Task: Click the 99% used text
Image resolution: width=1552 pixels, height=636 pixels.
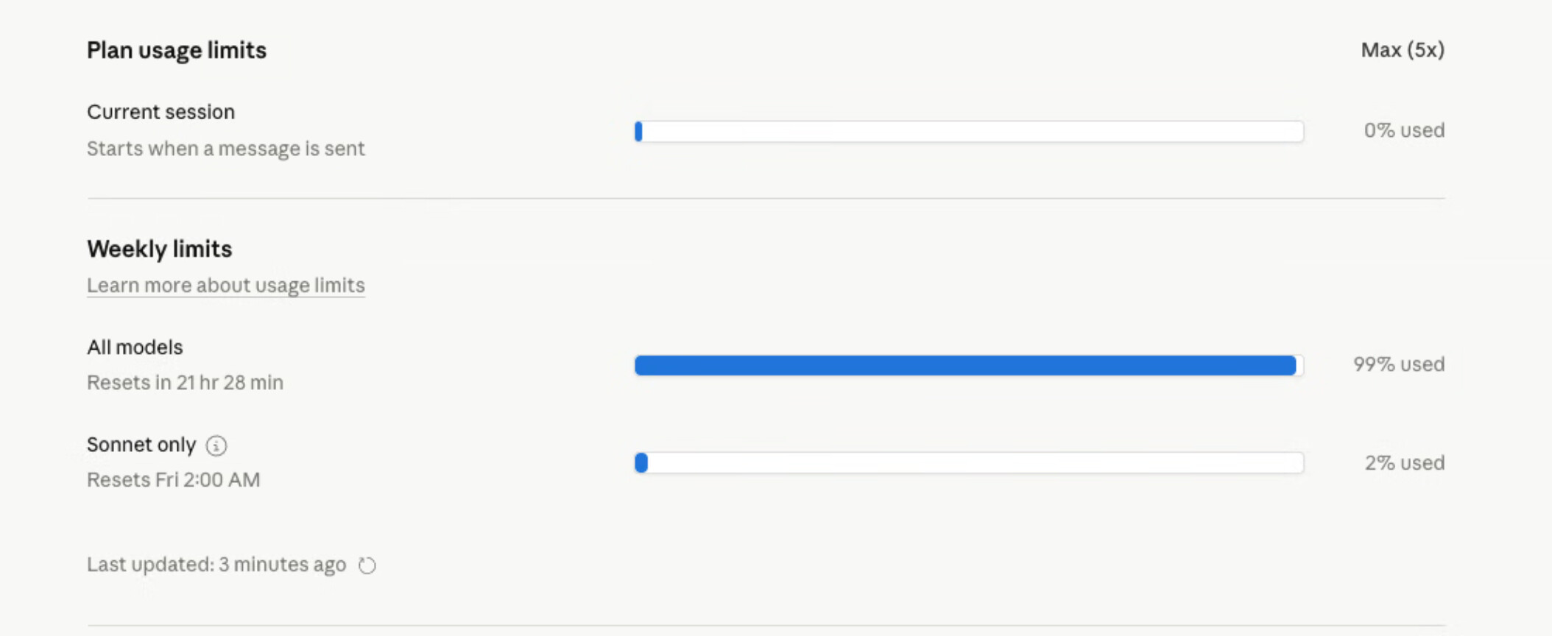Action: [x=1399, y=364]
